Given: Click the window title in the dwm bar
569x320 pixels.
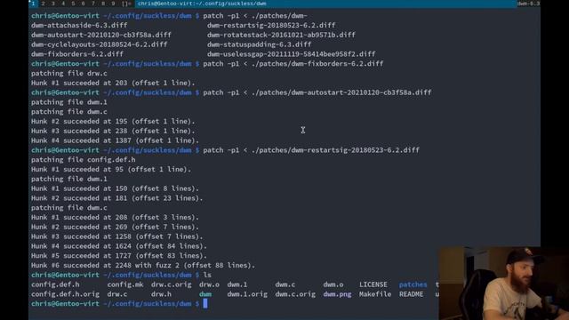Looking at the screenshot, I should pyautogui.click(x=202, y=4).
